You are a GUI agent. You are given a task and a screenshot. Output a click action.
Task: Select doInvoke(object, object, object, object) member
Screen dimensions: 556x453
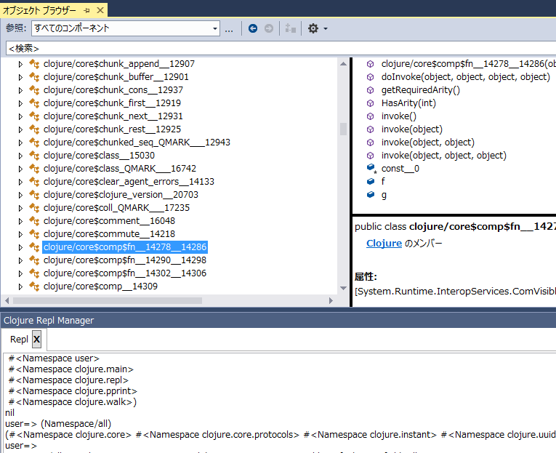466,77
